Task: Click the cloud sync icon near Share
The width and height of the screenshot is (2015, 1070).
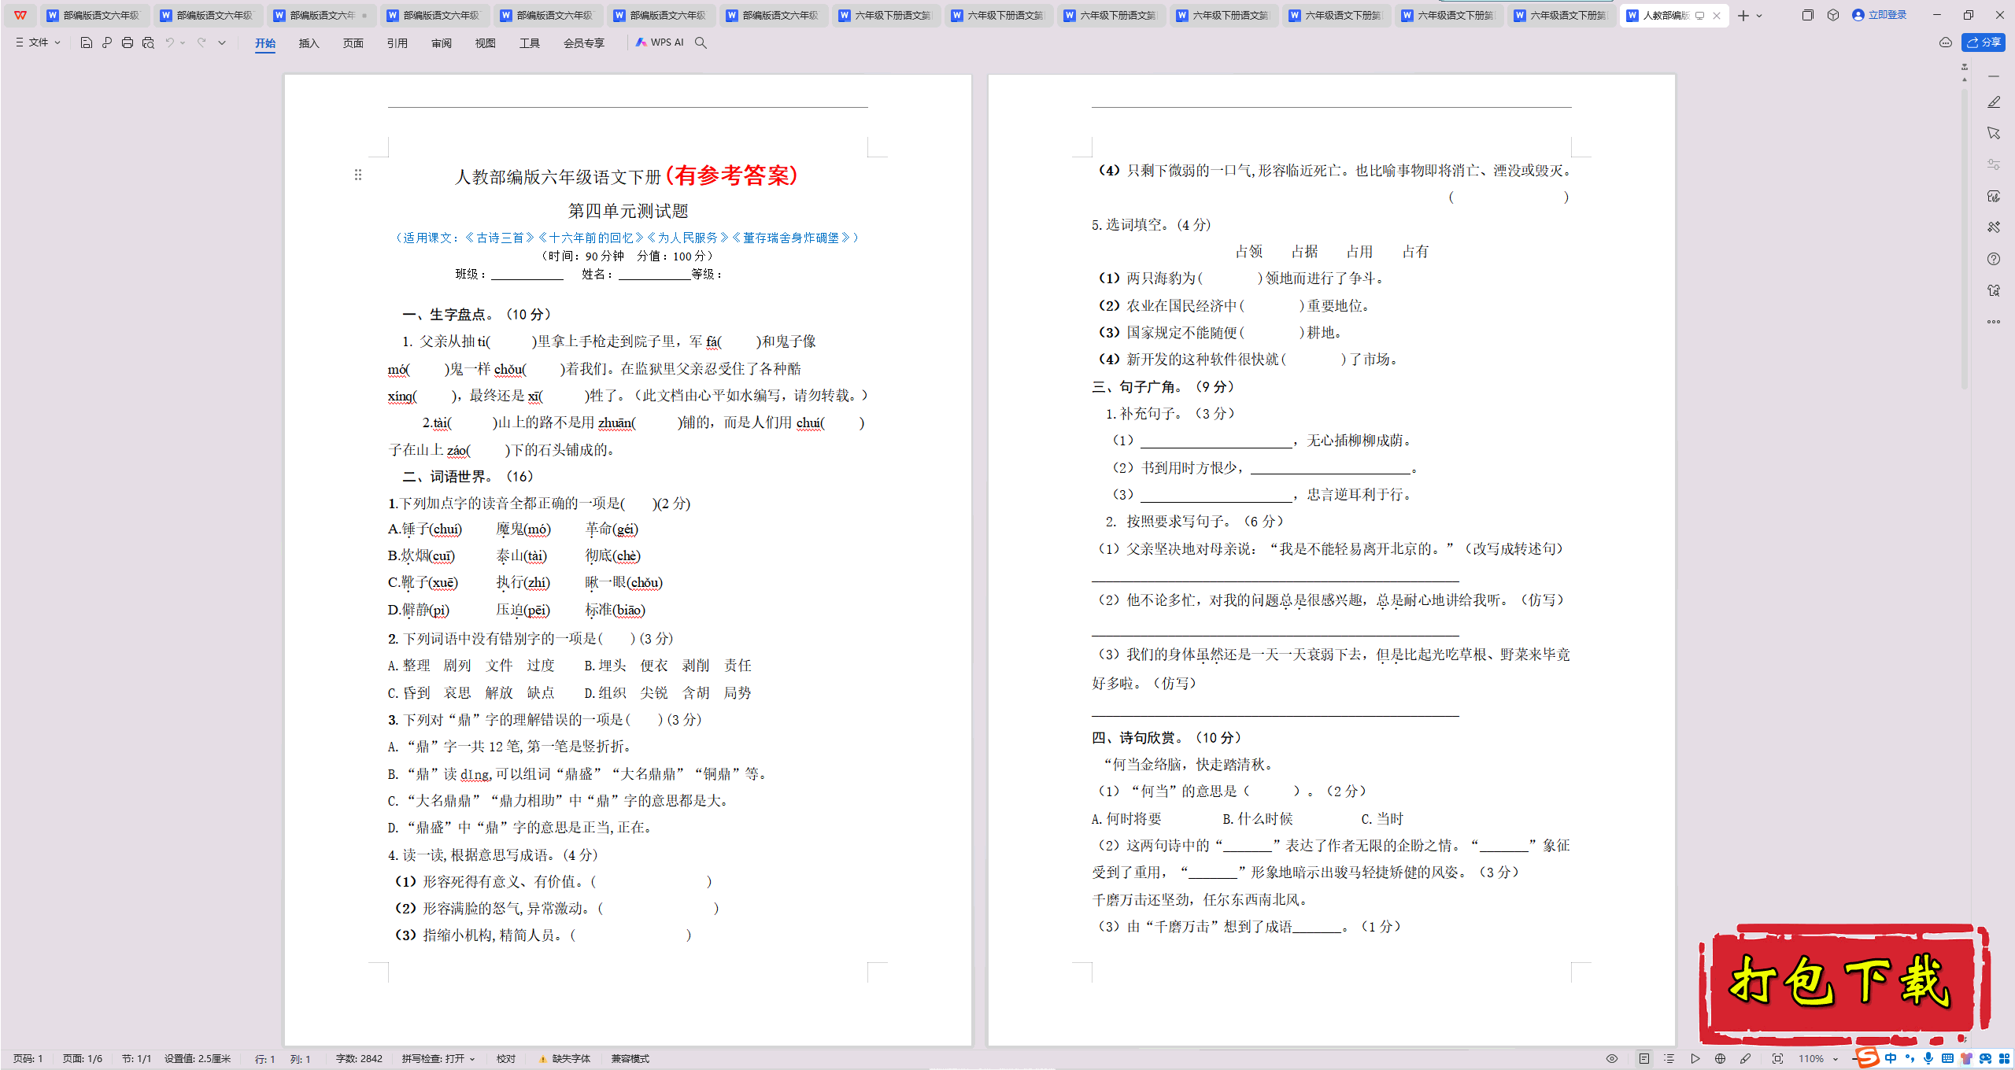Action: (x=1946, y=42)
